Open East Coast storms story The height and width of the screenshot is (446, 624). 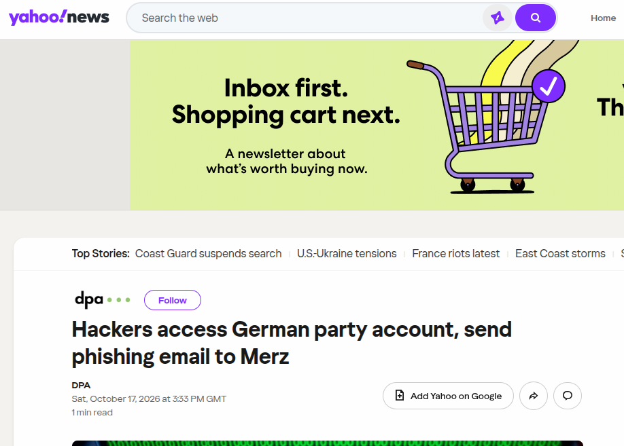(x=560, y=254)
